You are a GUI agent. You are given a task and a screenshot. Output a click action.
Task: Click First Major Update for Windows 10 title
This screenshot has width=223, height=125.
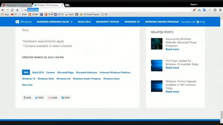pyautogui.click(x=182, y=62)
